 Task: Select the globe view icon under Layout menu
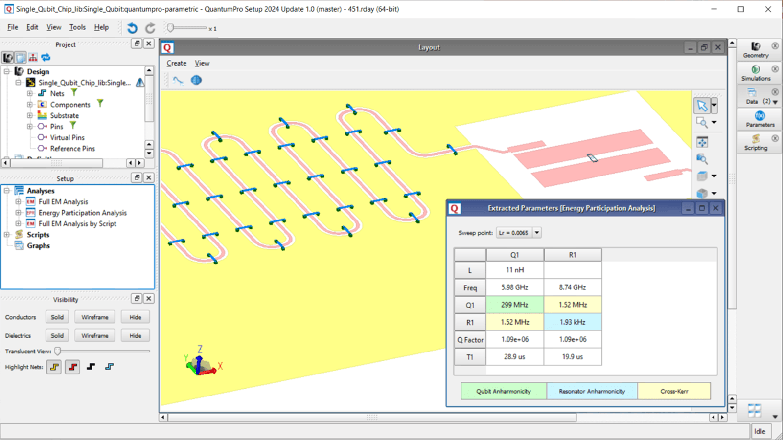pos(196,80)
